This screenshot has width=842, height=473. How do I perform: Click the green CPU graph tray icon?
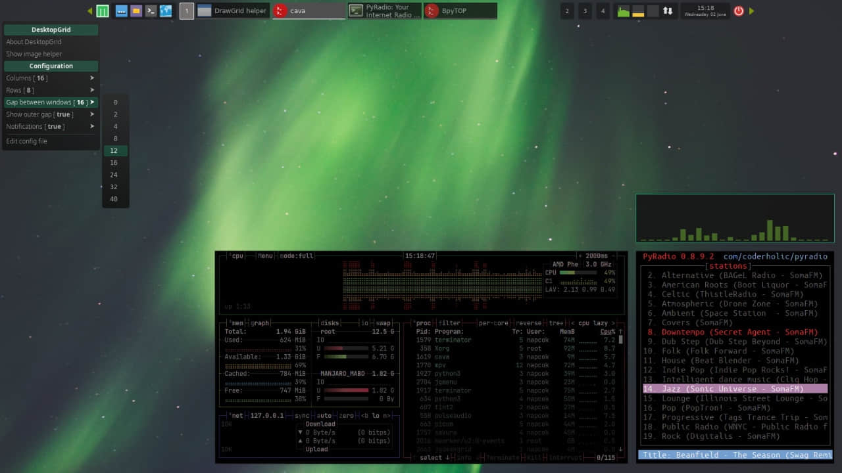[622, 11]
